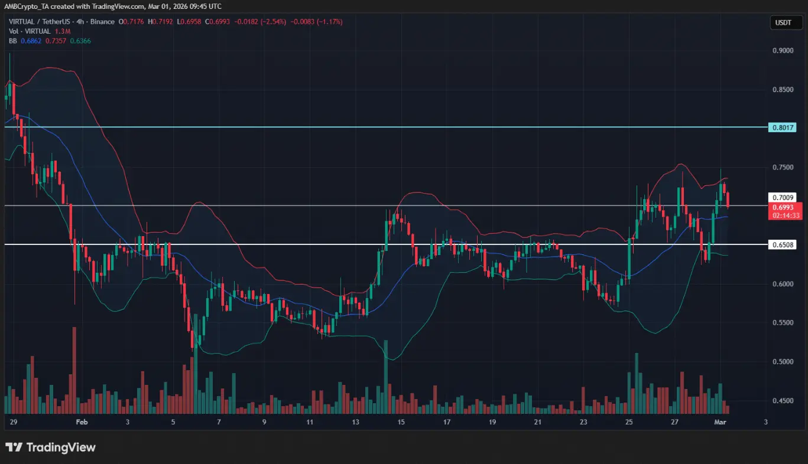Screen dimensions: 808x464
Task: Click the 0.7500 price axis label
Action: (783, 168)
